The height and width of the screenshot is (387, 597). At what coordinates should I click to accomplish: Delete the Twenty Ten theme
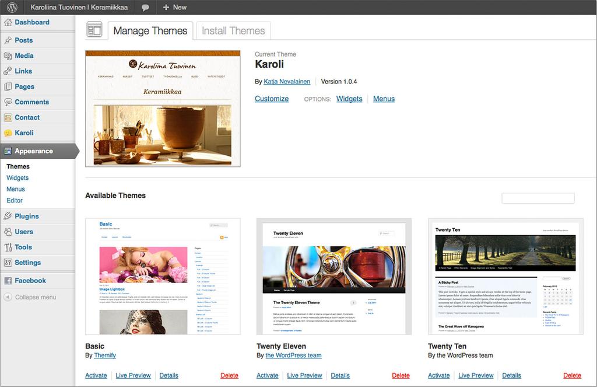point(572,375)
